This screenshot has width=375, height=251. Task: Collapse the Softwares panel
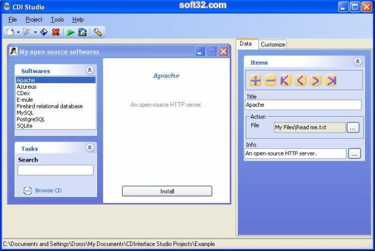point(89,70)
